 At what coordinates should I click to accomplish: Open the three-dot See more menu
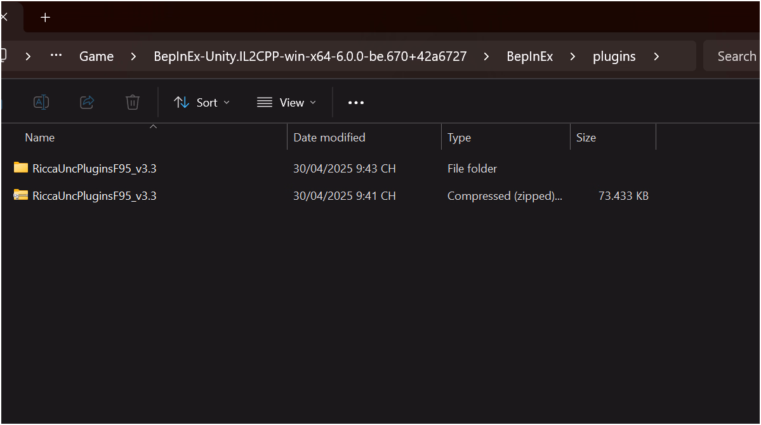(x=356, y=103)
